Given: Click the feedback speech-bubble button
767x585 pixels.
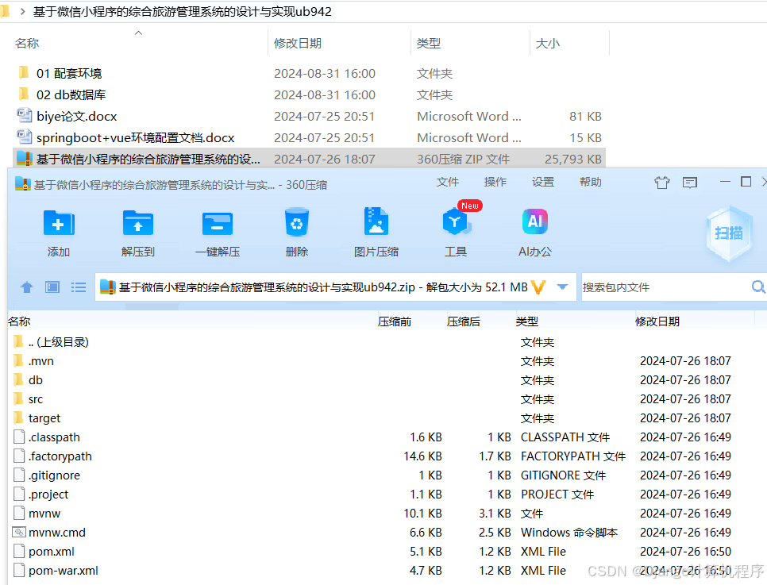Looking at the screenshot, I should pyautogui.click(x=690, y=182).
